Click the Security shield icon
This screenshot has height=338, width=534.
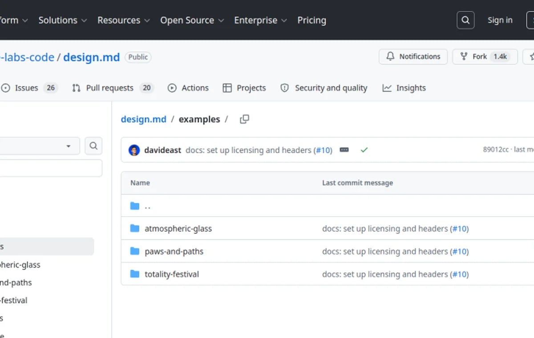(x=285, y=88)
